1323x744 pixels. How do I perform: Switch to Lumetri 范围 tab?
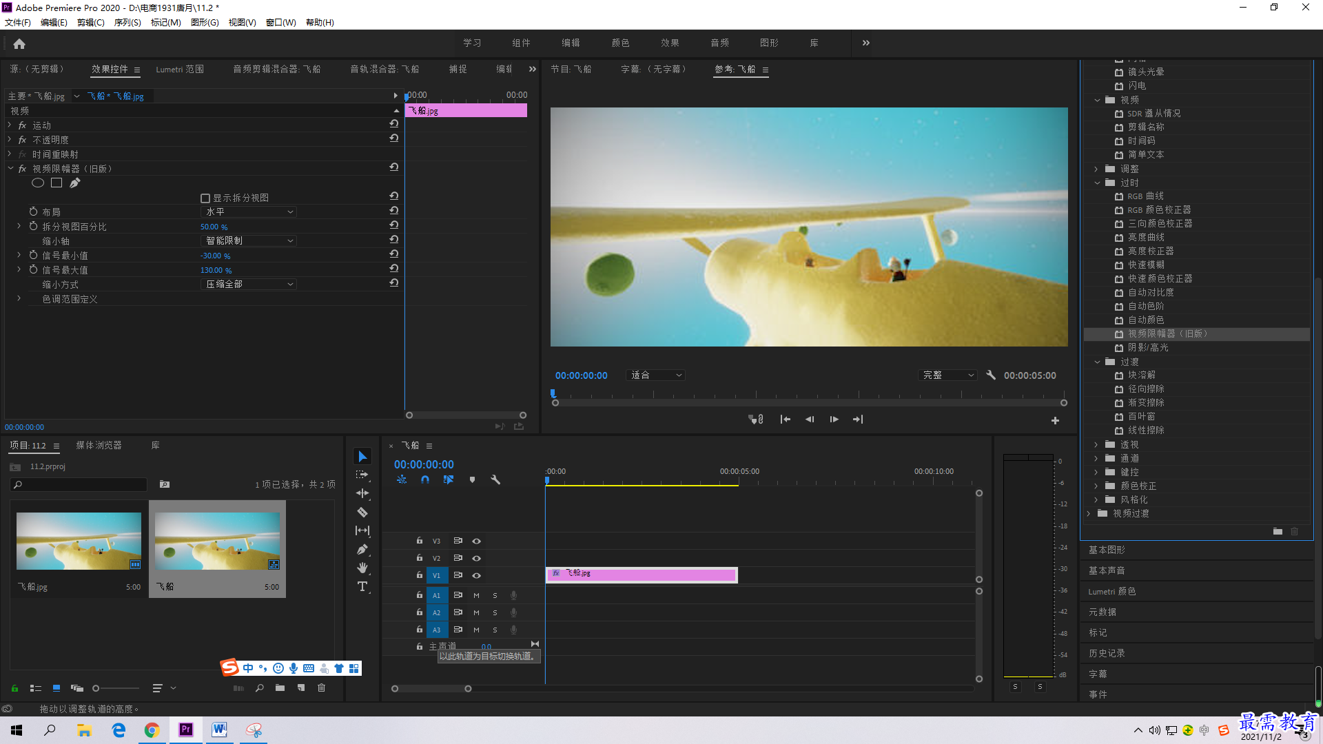tap(180, 70)
